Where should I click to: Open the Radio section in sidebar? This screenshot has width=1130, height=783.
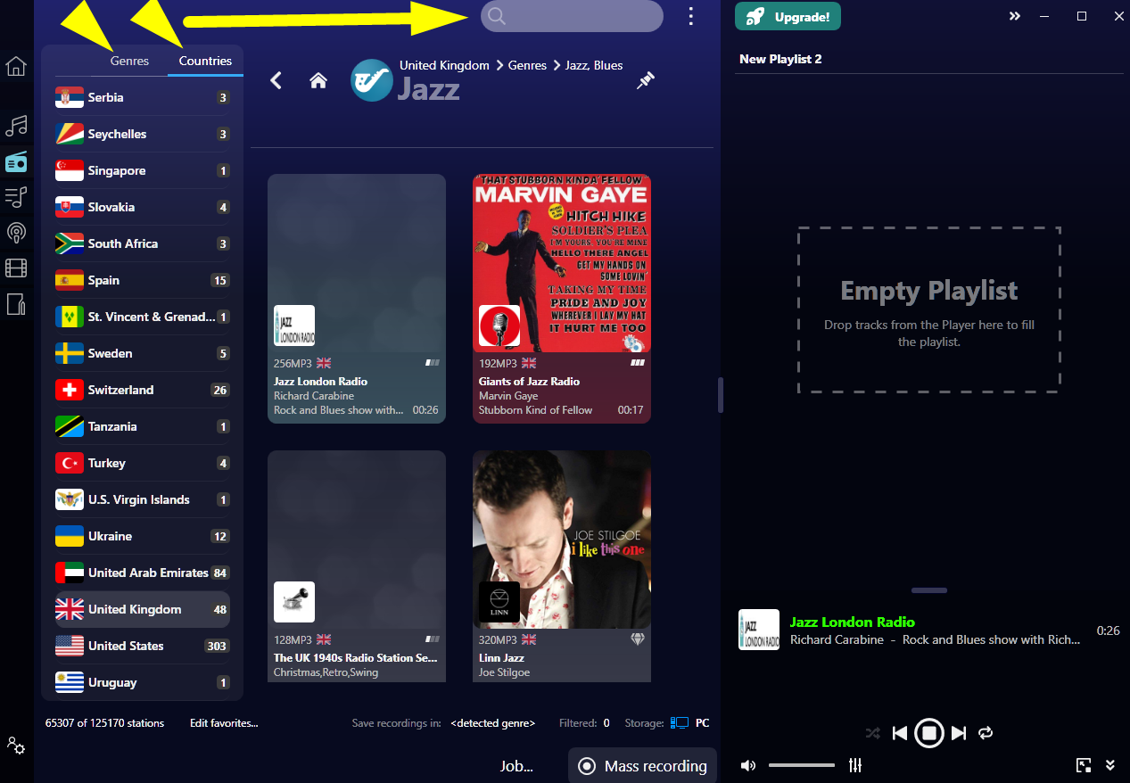16,161
